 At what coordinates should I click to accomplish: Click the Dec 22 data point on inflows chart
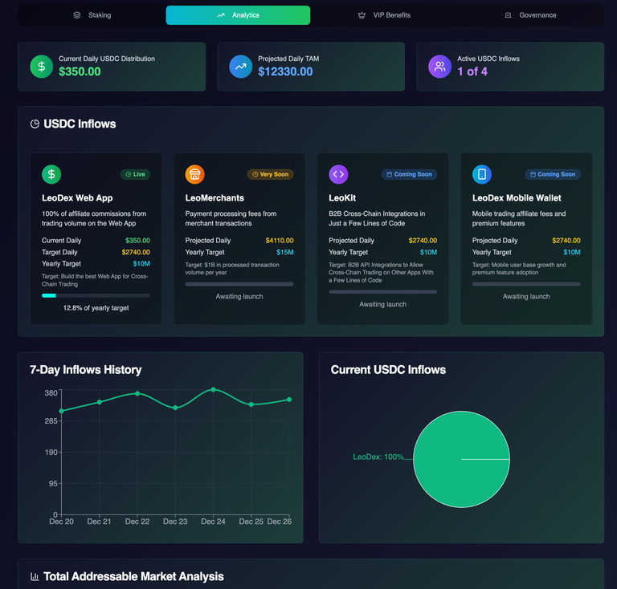pyautogui.click(x=137, y=393)
